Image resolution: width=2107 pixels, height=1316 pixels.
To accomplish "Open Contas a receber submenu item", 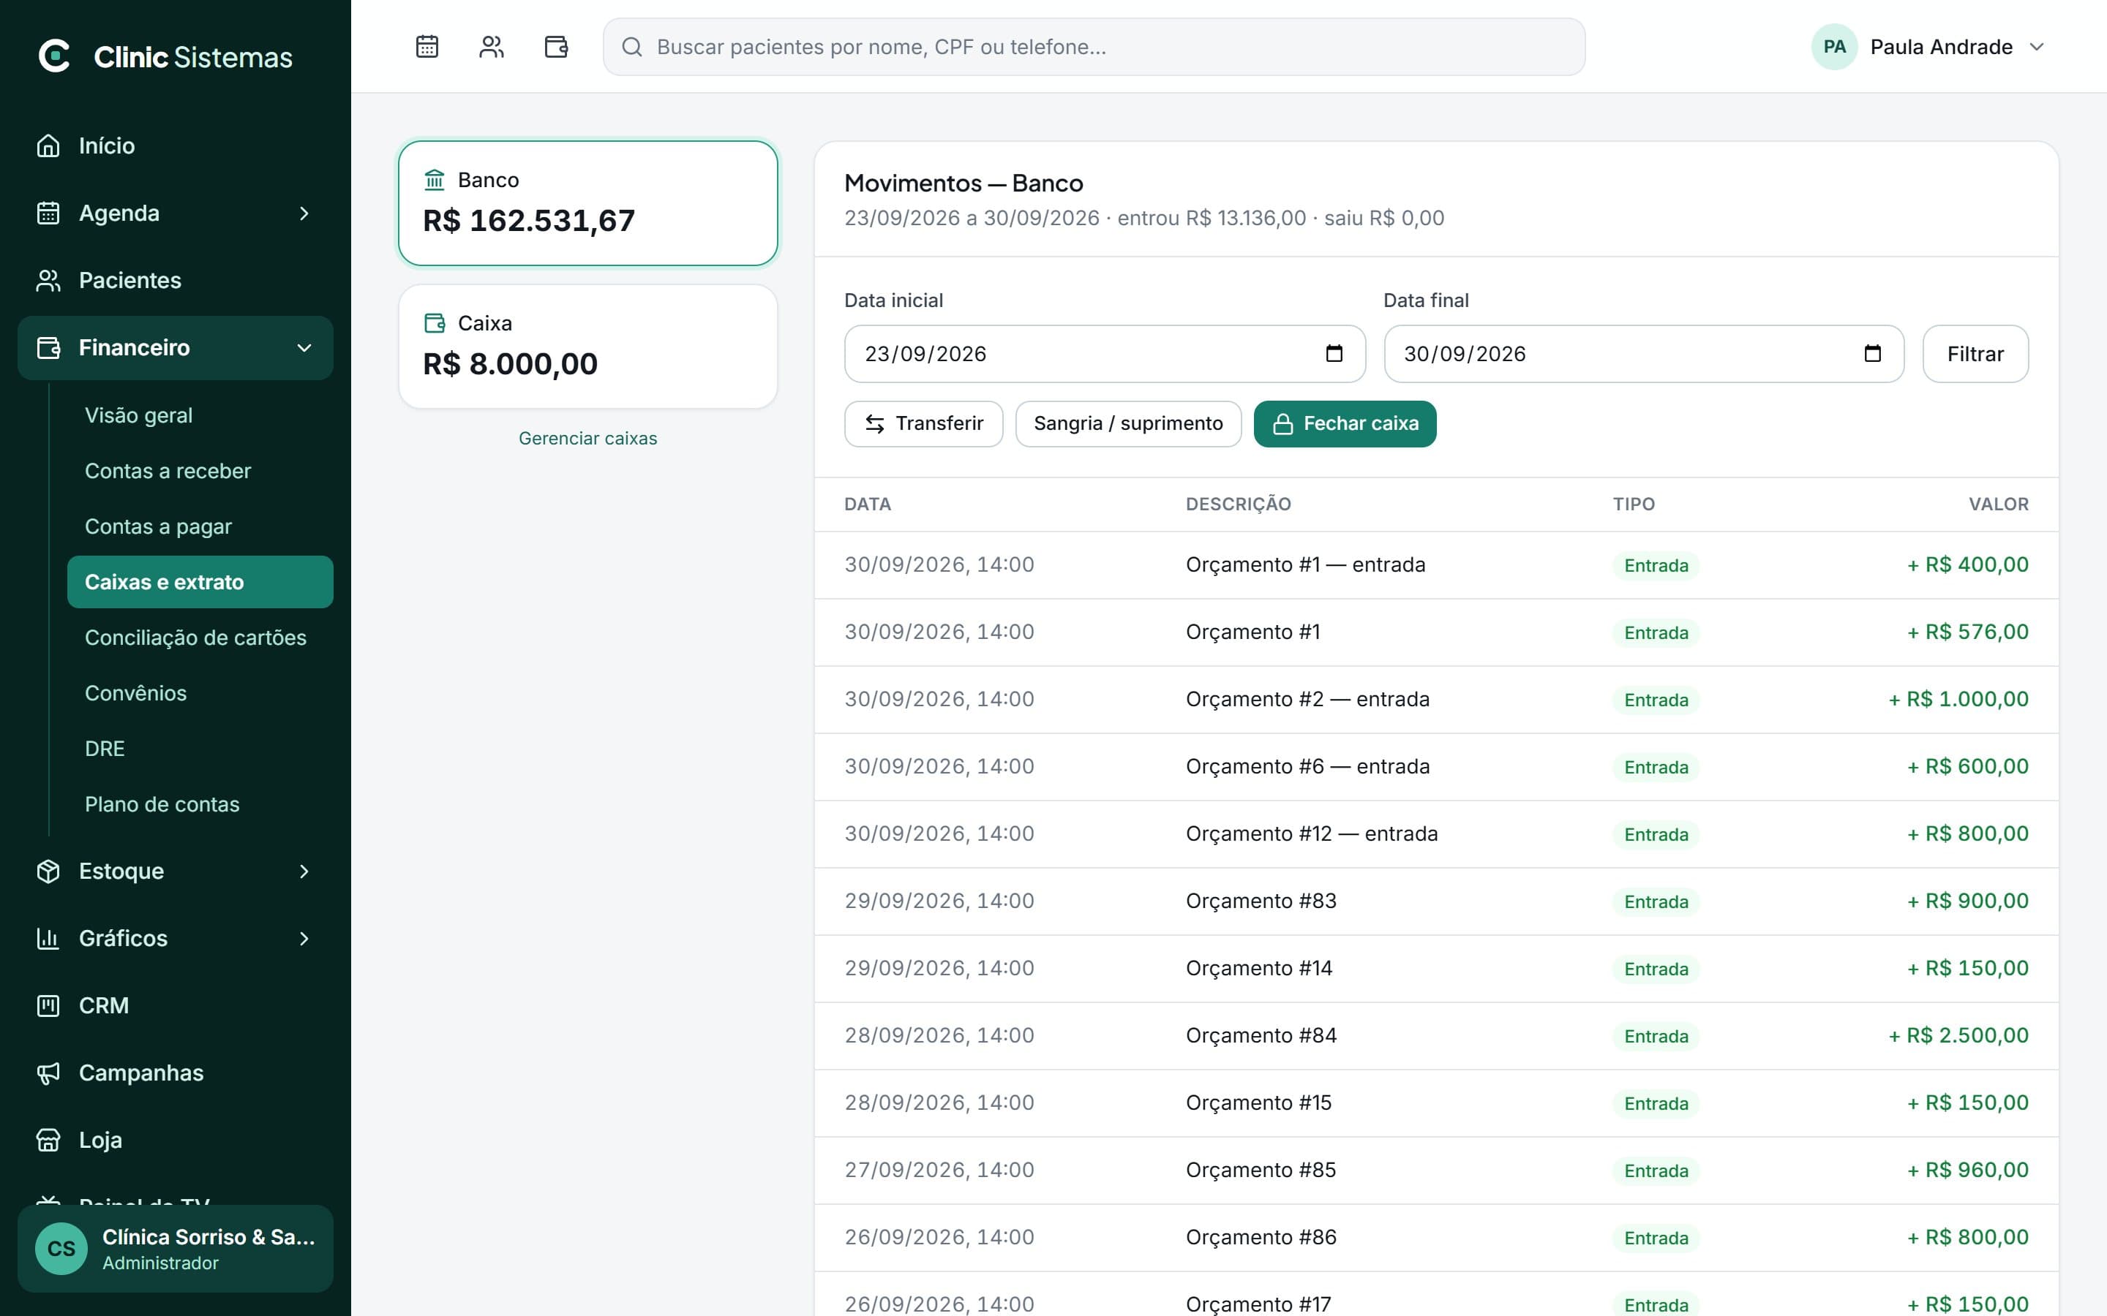I will click(200, 471).
